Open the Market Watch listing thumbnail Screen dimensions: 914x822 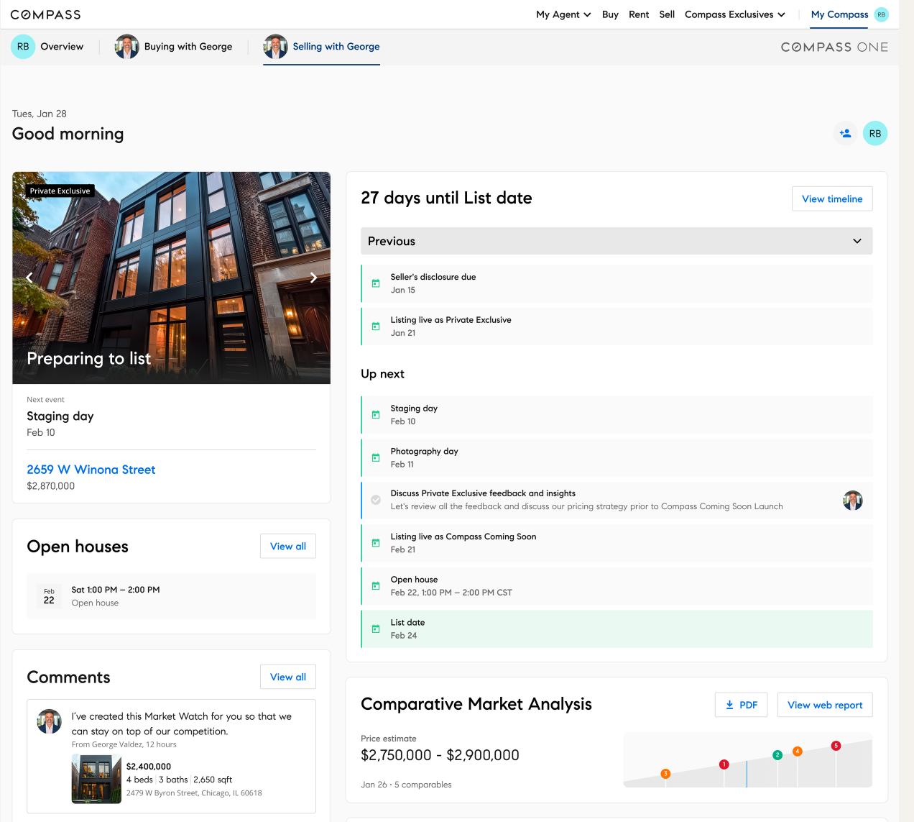tap(96, 779)
